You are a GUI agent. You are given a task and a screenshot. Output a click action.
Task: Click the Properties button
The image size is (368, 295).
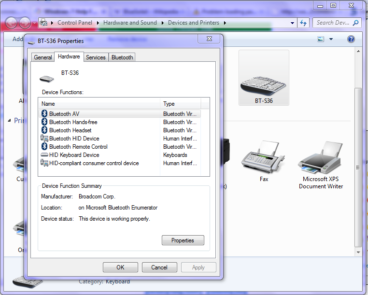183,240
